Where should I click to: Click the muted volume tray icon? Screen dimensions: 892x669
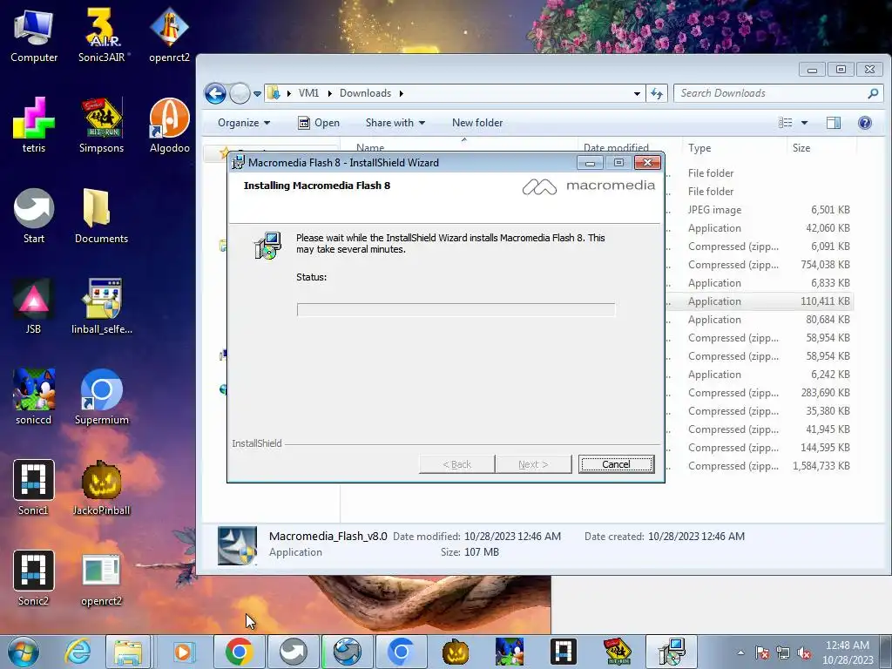[804, 653]
